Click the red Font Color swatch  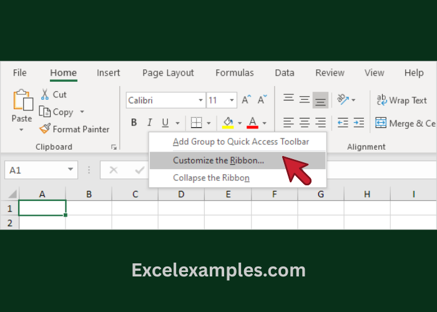pos(253,123)
